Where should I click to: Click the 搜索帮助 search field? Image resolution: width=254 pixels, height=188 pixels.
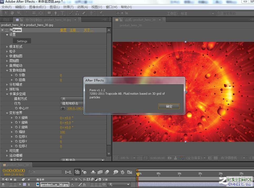pos(236,13)
